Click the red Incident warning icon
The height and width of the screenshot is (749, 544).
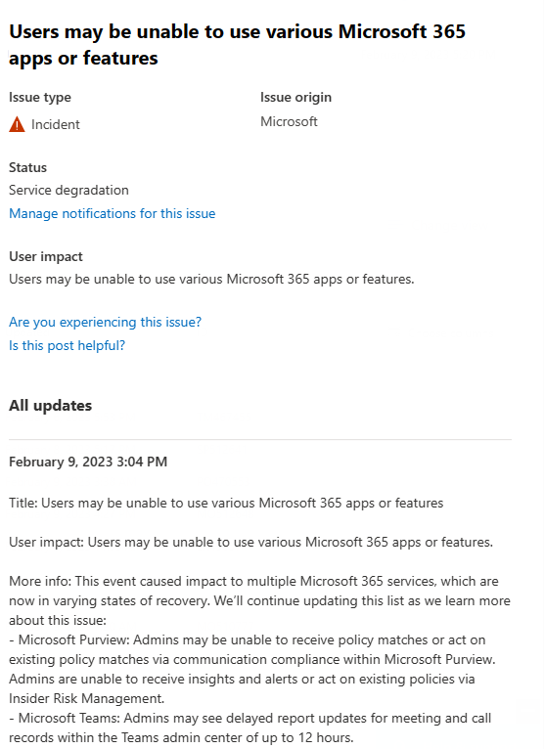pyautogui.click(x=17, y=124)
